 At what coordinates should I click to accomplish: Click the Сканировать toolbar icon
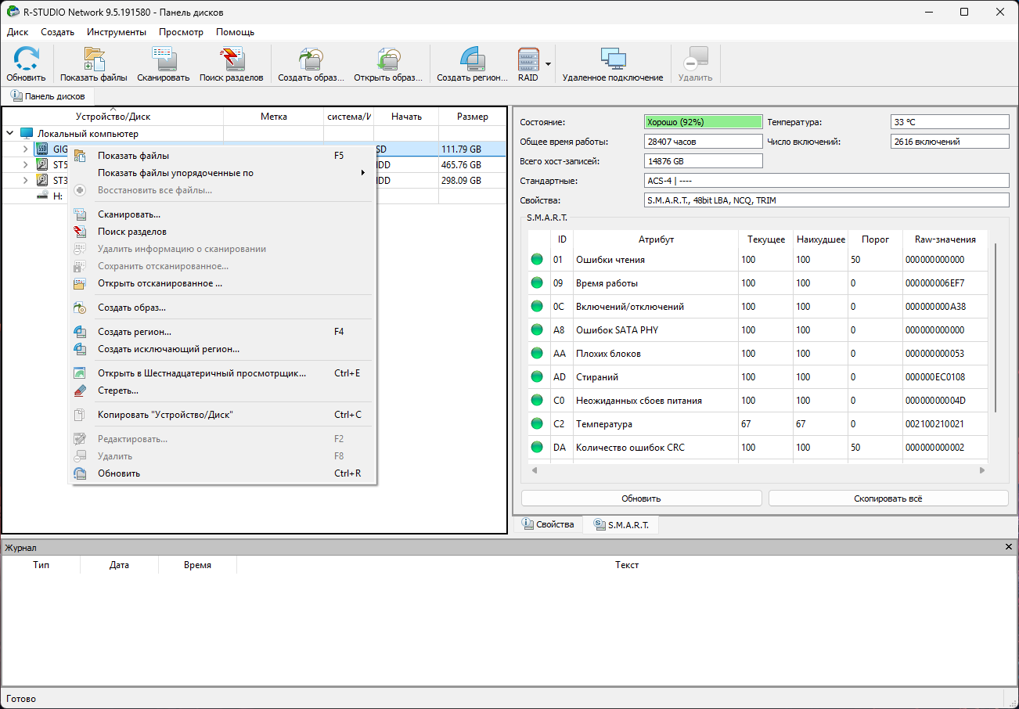click(x=164, y=64)
